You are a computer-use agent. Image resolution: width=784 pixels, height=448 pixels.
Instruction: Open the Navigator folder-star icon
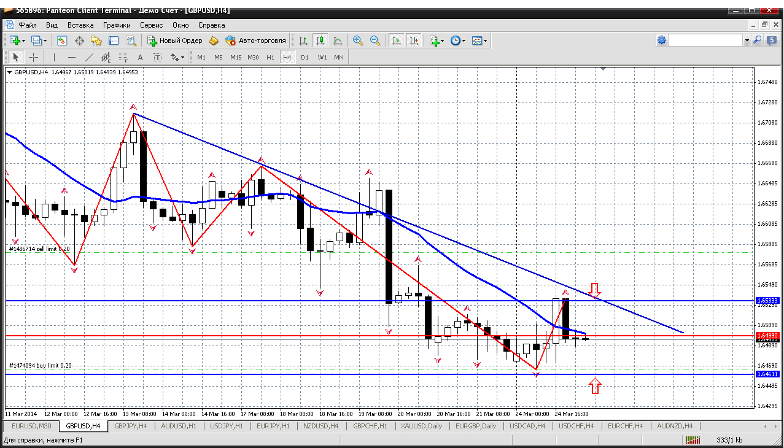(96, 41)
